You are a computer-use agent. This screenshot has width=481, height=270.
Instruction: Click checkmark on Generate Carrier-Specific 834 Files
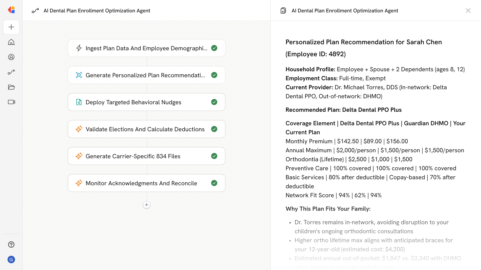click(x=214, y=156)
